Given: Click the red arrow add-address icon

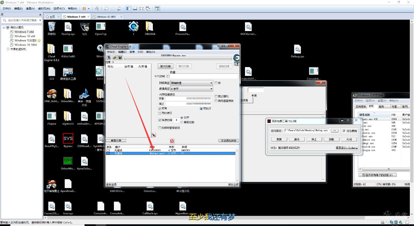Looking at the screenshot, I should [x=154, y=135].
